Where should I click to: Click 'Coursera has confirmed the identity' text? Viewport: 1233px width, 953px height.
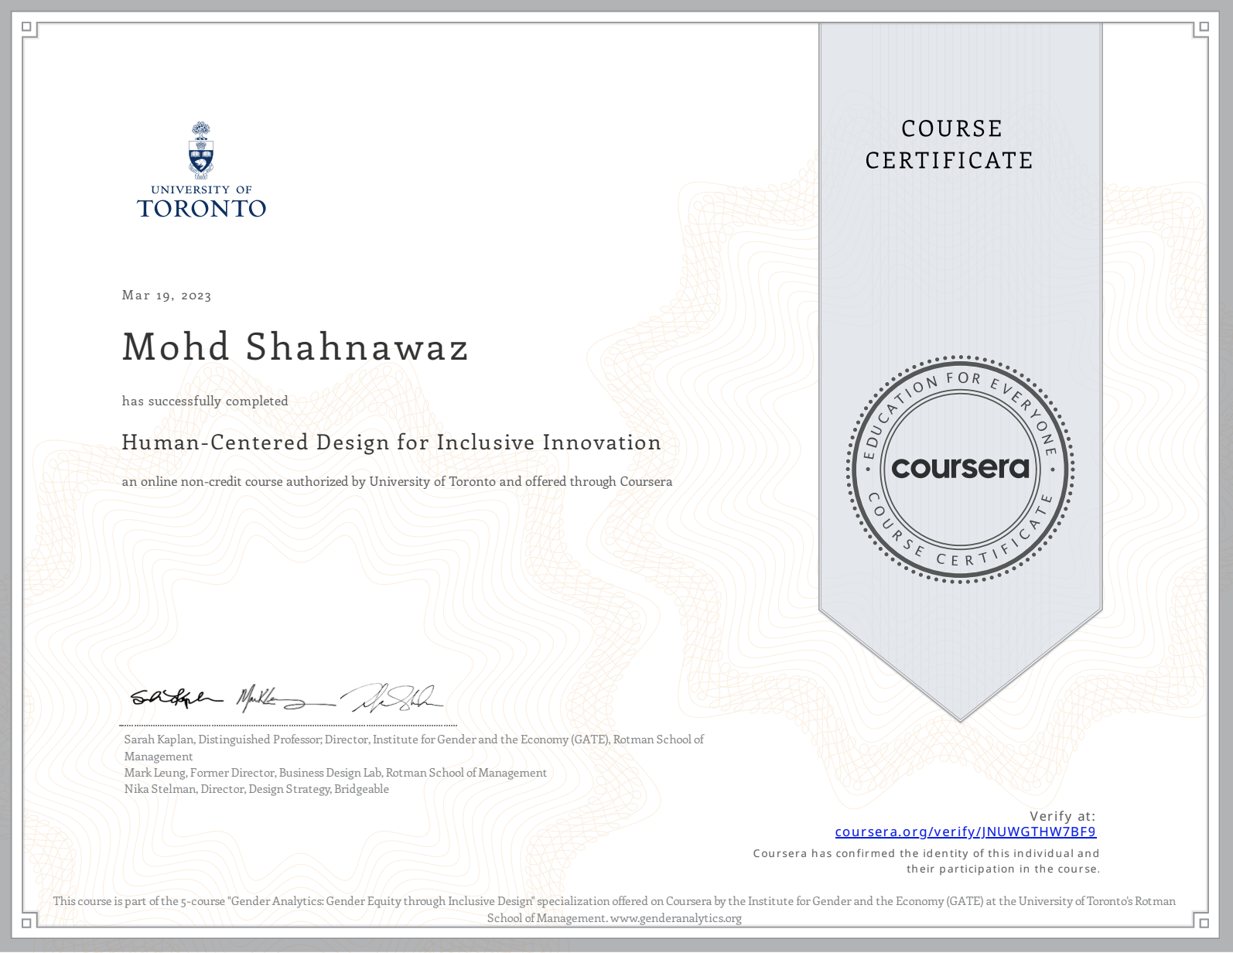point(926,861)
